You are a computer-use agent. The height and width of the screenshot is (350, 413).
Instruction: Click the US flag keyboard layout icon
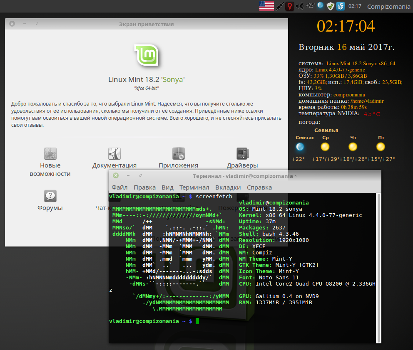click(x=266, y=6)
